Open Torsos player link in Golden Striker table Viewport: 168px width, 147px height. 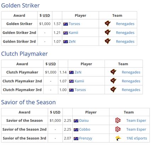pyautogui.click(x=74, y=24)
